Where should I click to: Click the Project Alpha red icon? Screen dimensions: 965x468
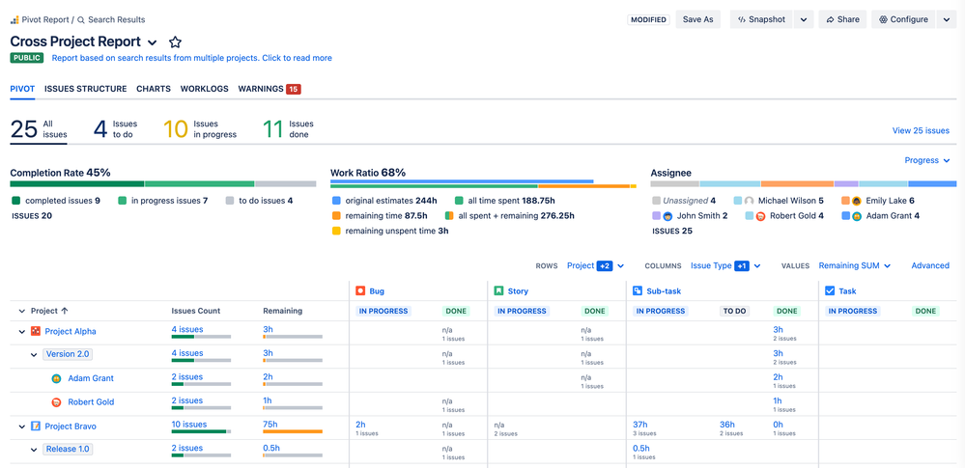click(x=36, y=332)
